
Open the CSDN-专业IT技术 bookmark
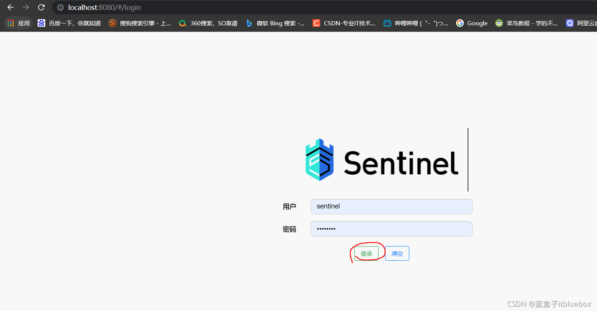344,23
